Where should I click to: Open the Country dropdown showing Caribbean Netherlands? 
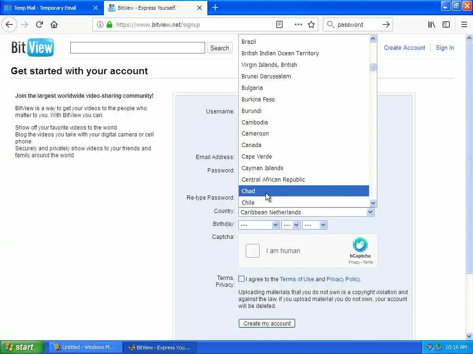click(307, 212)
